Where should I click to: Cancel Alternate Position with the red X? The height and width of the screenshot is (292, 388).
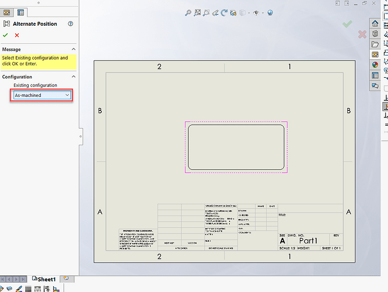(x=17, y=36)
